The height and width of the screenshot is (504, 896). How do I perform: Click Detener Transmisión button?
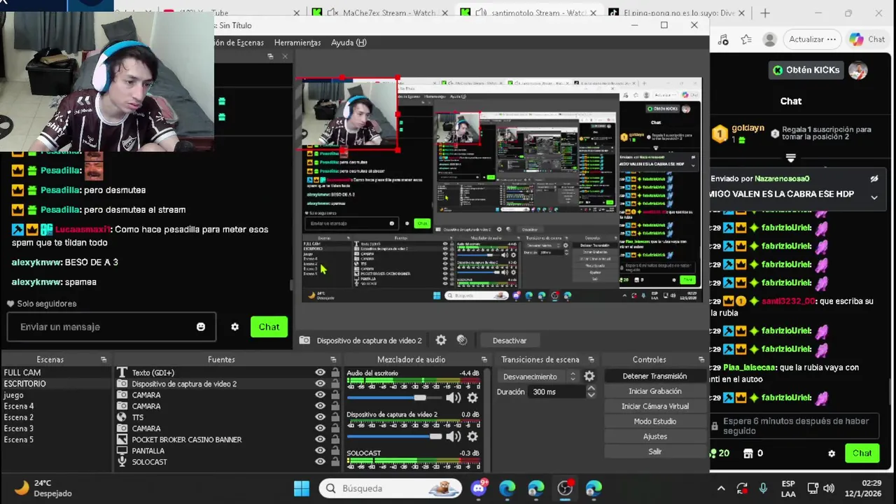[x=654, y=376]
